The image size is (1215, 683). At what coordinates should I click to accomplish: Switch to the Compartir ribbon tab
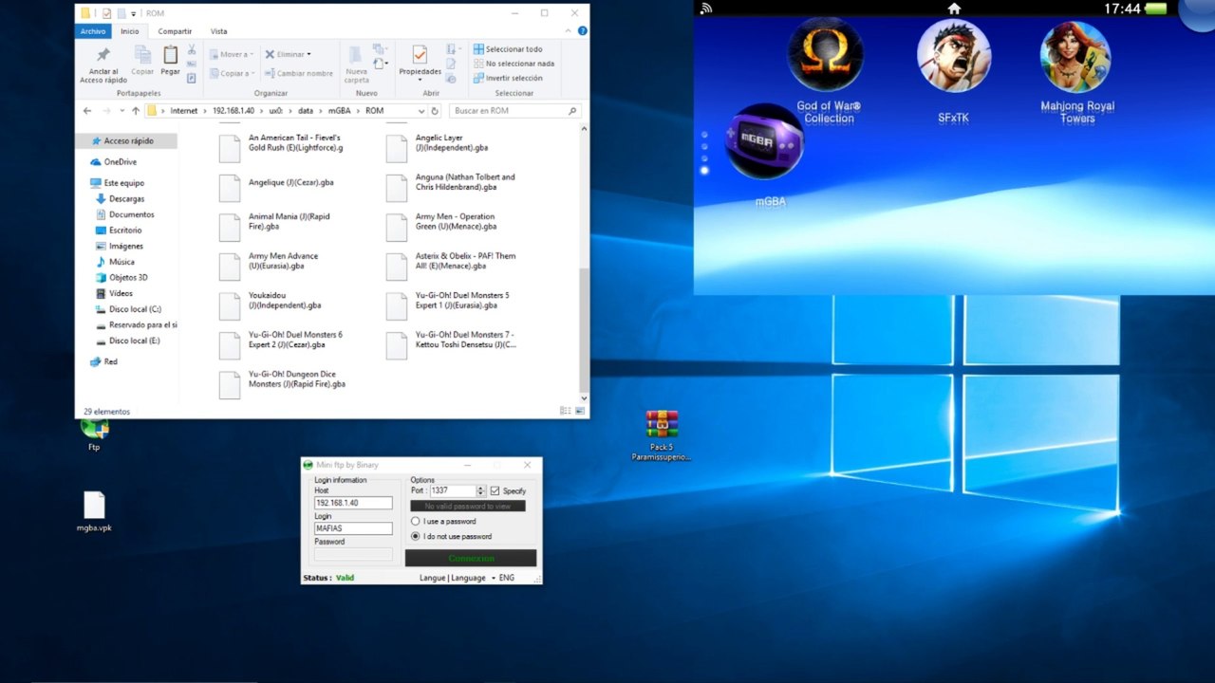pyautogui.click(x=175, y=31)
